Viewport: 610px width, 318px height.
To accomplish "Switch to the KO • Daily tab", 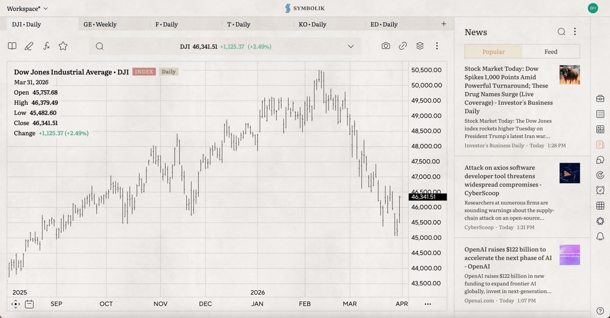I will click(x=313, y=24).
